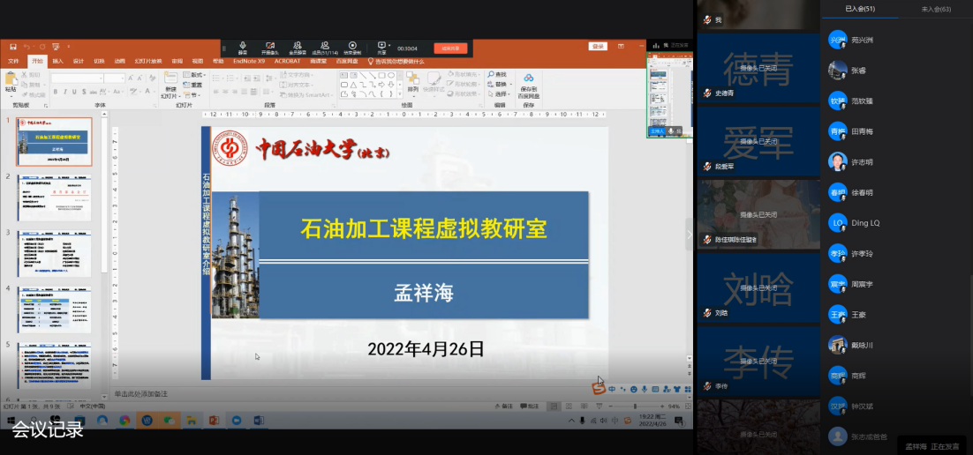Toggle Underline text formatting

74,93
